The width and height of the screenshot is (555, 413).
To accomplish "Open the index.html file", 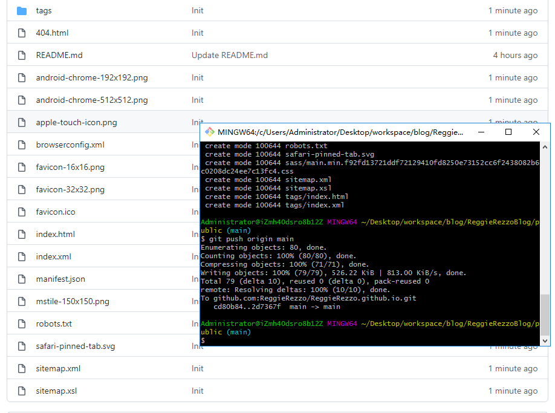I will tap(55, 235).
